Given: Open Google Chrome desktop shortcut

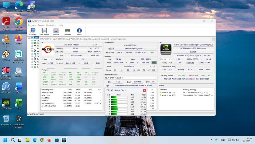Looking at the screenshot, I should tap(19, 24).
